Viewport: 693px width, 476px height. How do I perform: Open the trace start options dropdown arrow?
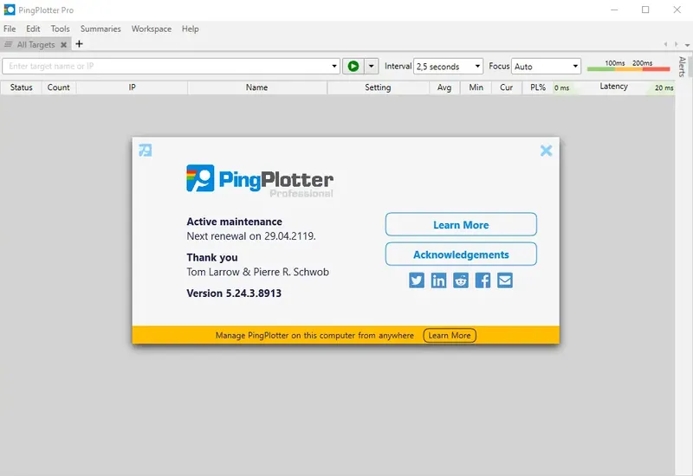[372, 67]
